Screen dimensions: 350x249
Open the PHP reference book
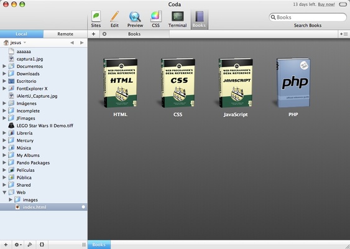point(293,83)
